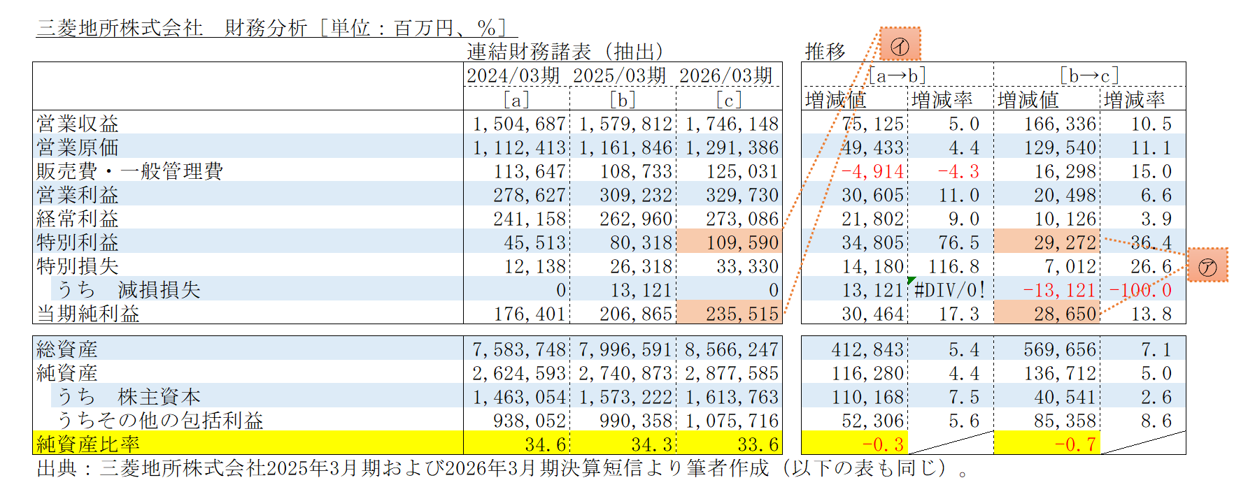Select the [a→b] group header

click(898, 75)
